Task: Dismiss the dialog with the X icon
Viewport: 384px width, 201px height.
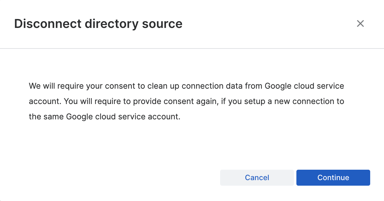Action: [360, 24]
